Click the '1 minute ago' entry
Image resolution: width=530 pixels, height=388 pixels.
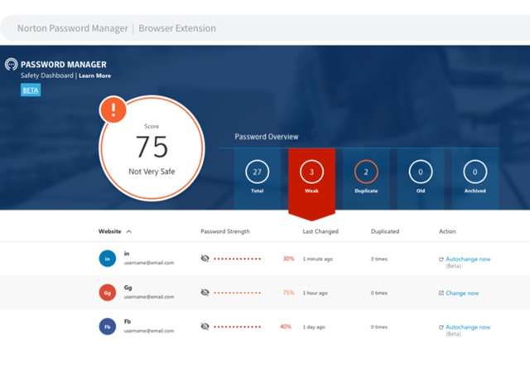318,259
